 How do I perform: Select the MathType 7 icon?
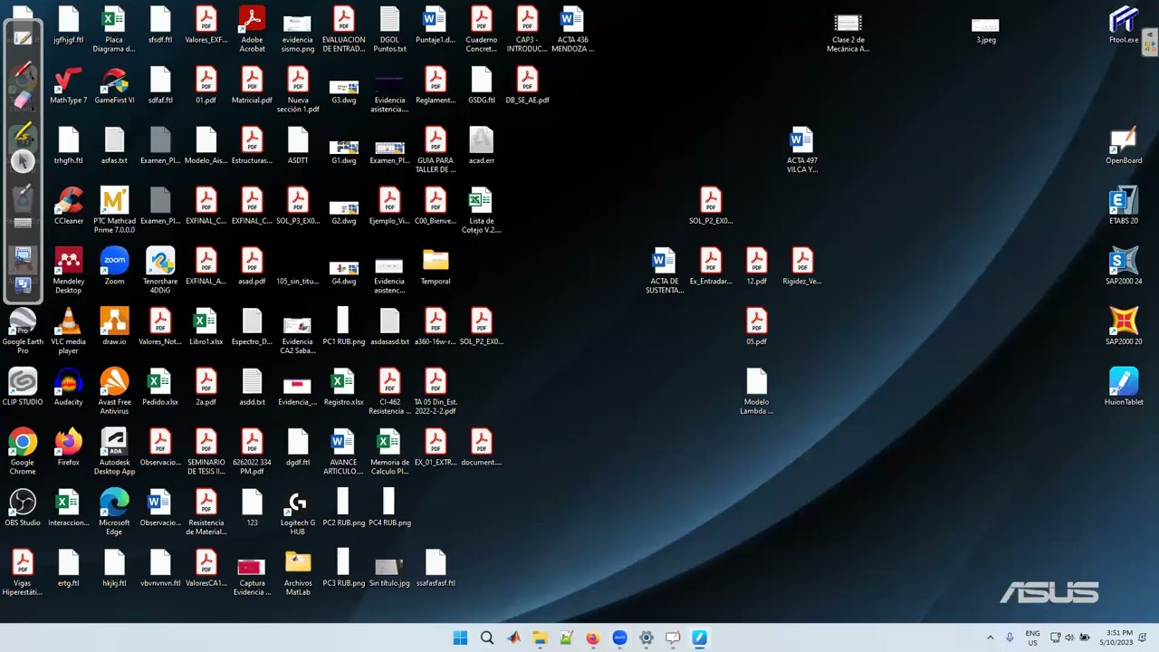[x=69, y=85]
